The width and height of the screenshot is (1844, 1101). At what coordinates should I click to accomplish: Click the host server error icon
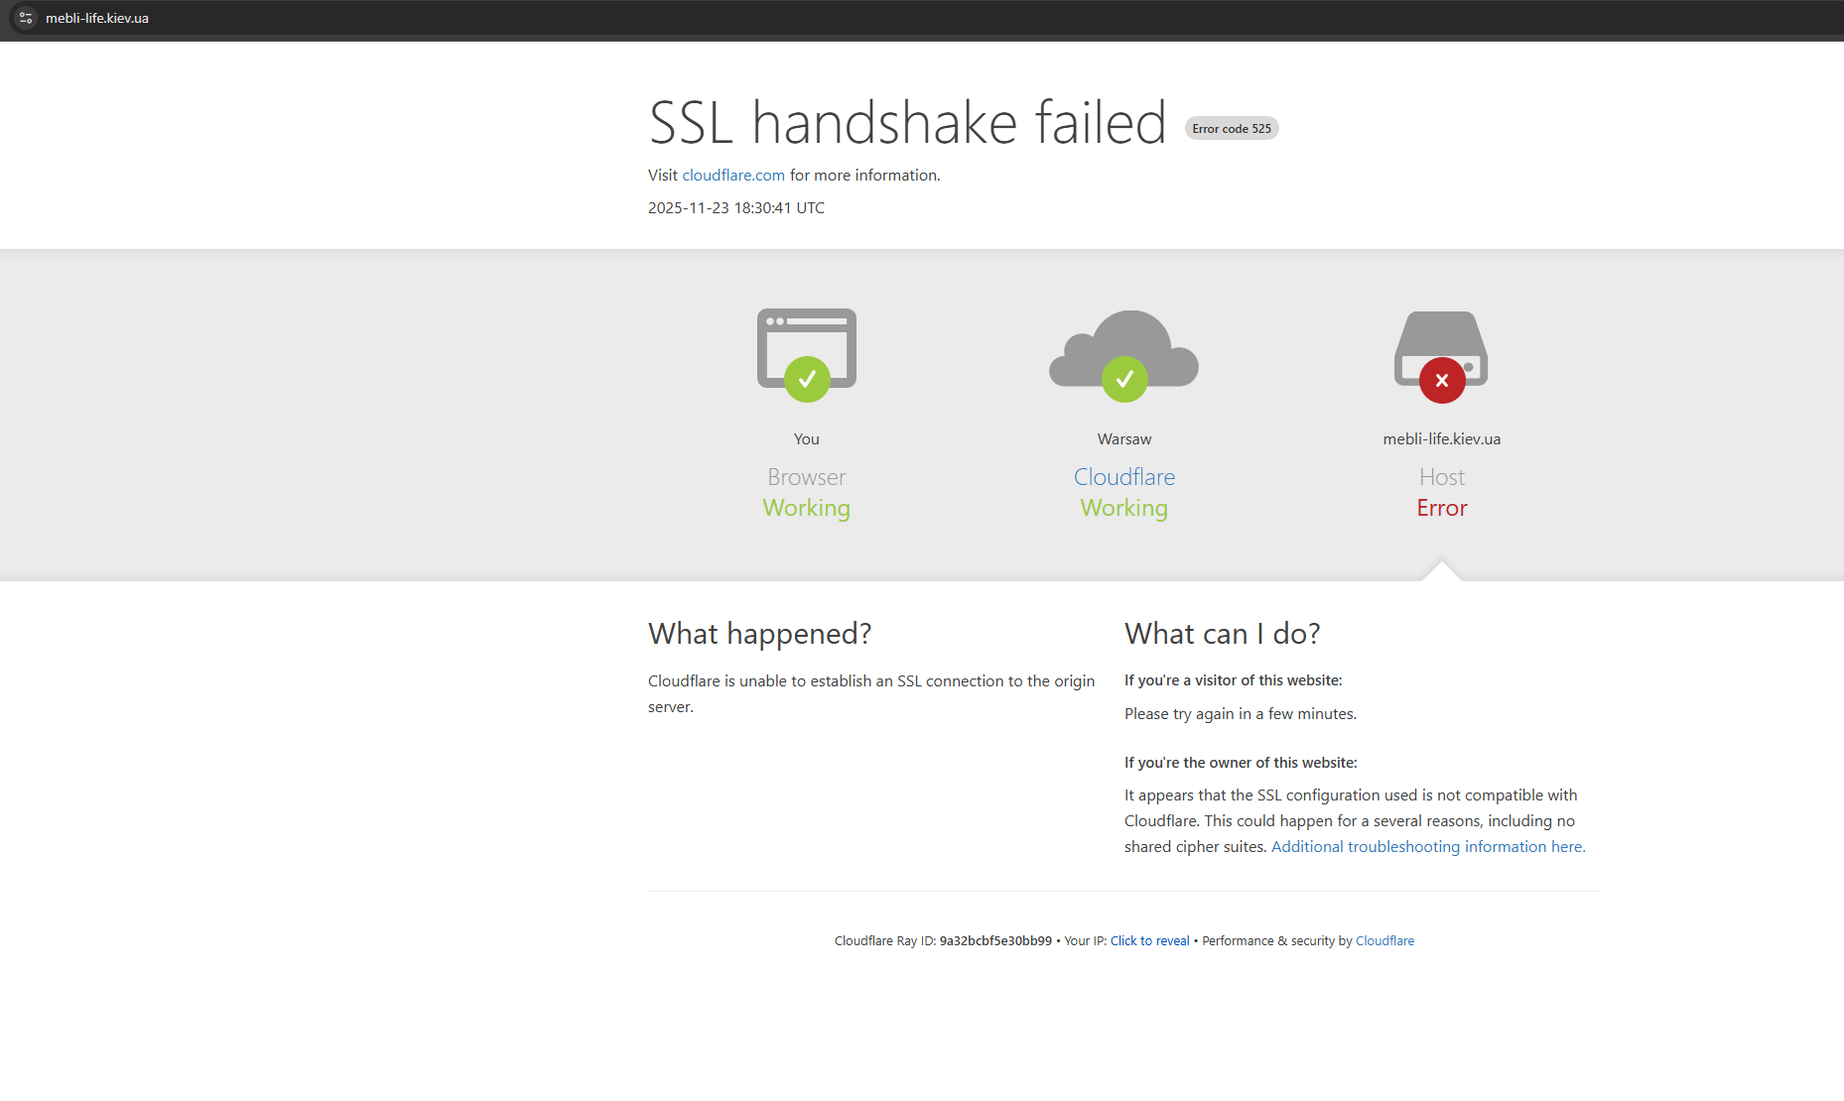pos(1442,357)
